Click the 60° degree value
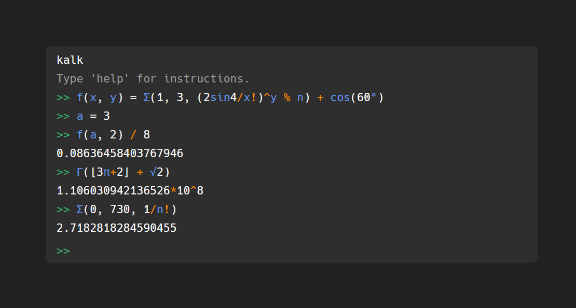Viewport: 576px width, 308px height. click(366, 97)
